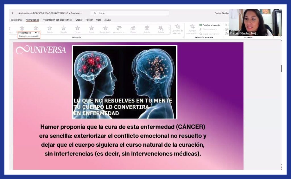Choose the Barras aleatorias animation effect
Image resolution: width=291 pixels, height=179 pixels.
coord(105,29)
